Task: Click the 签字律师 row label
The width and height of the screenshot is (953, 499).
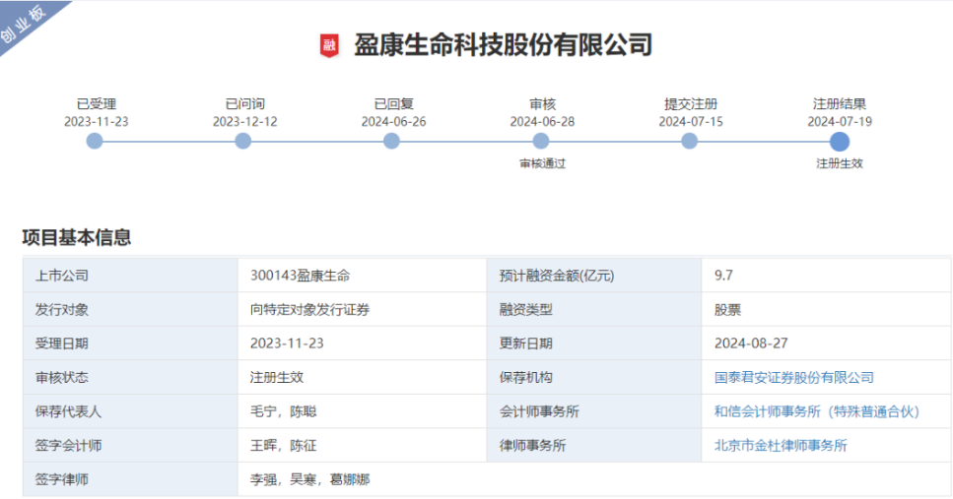Action: tap(62, 479)
